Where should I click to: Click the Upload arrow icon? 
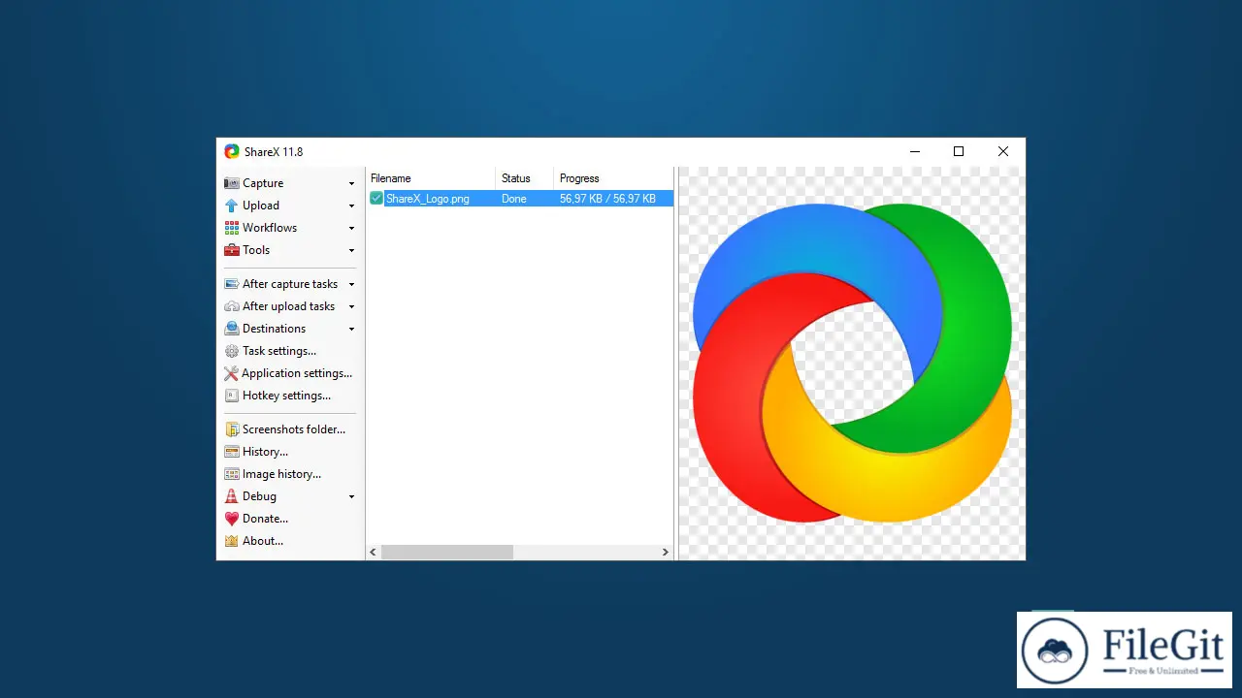point(231,206)
